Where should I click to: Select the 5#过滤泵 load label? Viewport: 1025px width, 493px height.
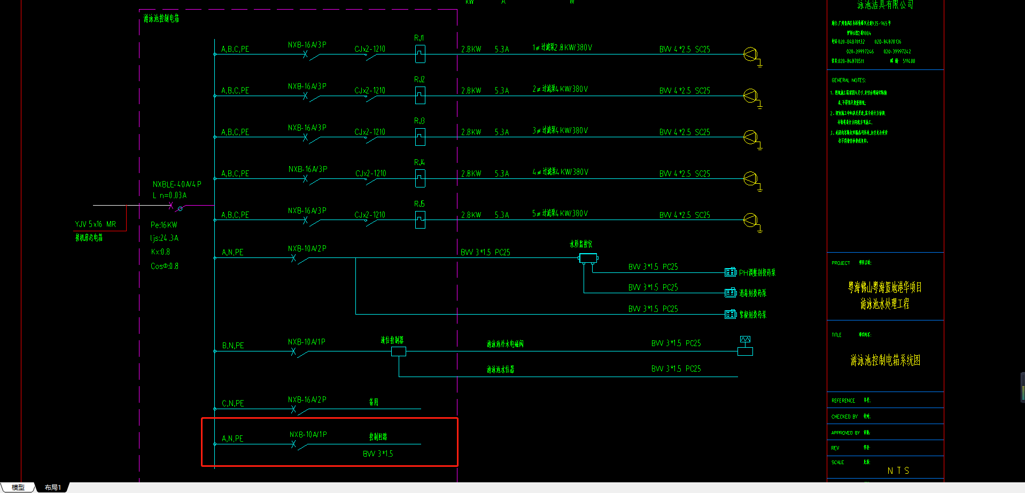560,214
